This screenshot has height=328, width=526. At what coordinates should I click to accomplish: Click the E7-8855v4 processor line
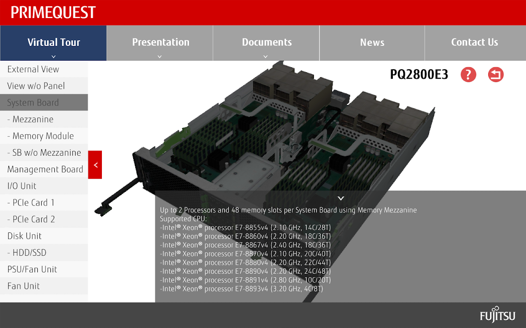[x=245, y=228]
